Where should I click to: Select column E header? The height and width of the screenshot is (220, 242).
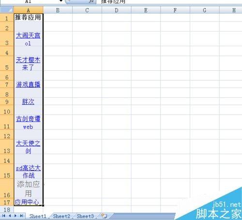coord(146,10)
